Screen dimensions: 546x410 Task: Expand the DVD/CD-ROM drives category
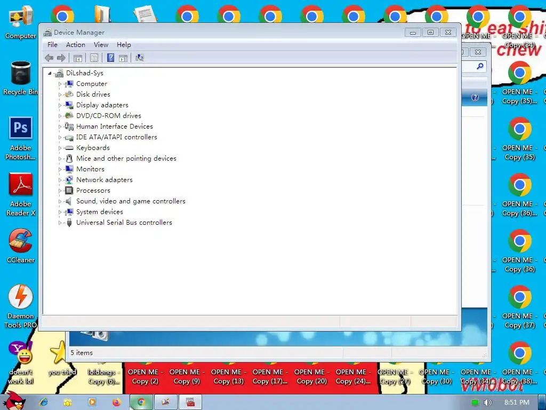point(60,116)
